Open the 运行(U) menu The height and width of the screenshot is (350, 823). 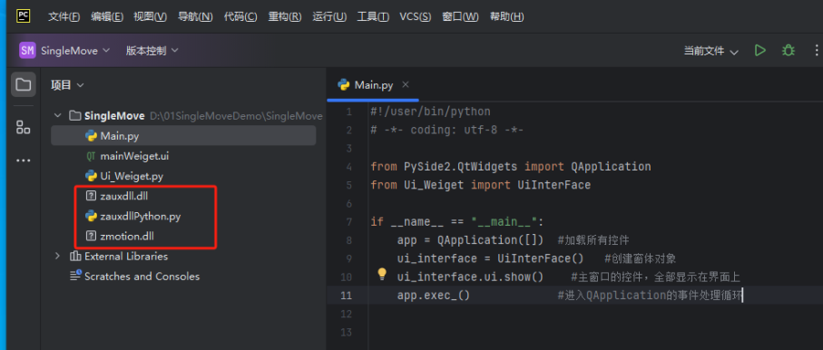tap(329, 17)
